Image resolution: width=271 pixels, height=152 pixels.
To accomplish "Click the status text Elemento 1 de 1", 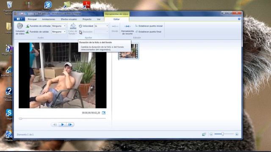I will [25, 134].
